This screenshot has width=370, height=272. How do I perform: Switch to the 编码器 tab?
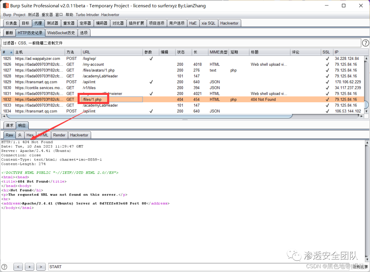(x=102, y=23)
